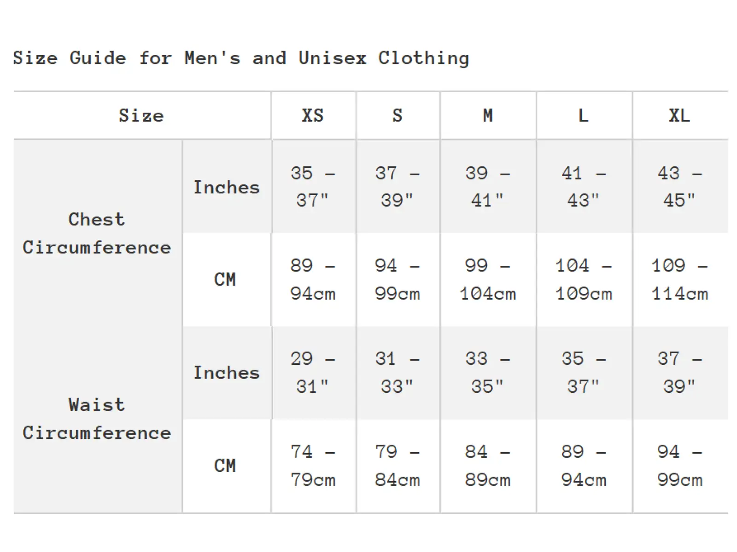Select the XL size column header

(680, 115)
